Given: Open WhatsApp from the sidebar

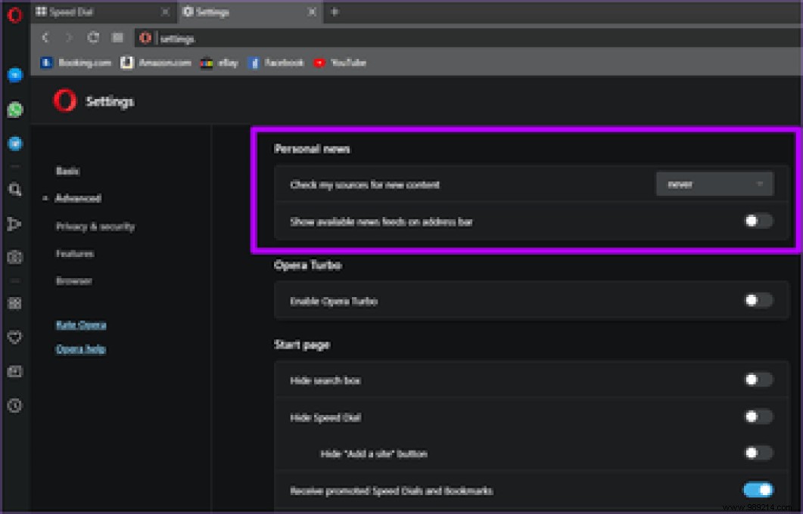Looking at the screenshot, I should [x=14, y=109].
